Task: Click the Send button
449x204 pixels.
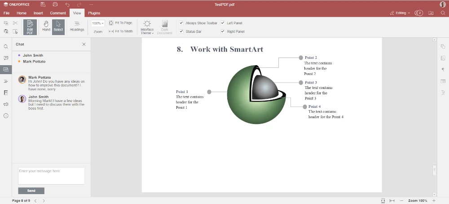Action: click(31, 191)
